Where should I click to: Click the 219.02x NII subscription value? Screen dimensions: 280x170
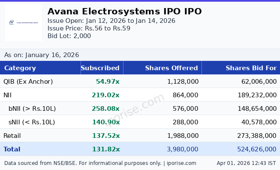[x=106, y=95]
